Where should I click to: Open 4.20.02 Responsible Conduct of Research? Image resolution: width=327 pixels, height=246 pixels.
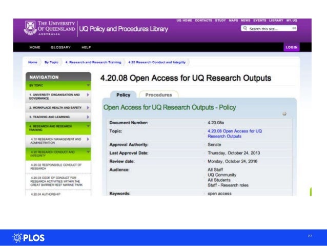(58, 167)
